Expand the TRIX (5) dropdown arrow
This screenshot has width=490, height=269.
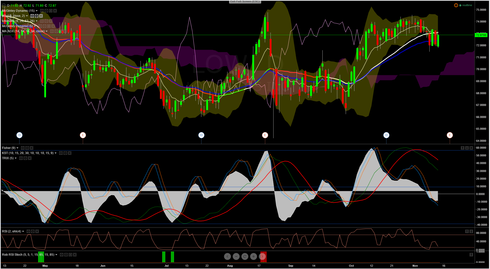[16, 158]
